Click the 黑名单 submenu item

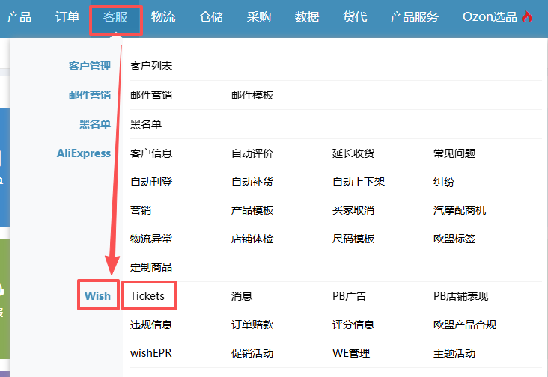(x=146, y=124)
